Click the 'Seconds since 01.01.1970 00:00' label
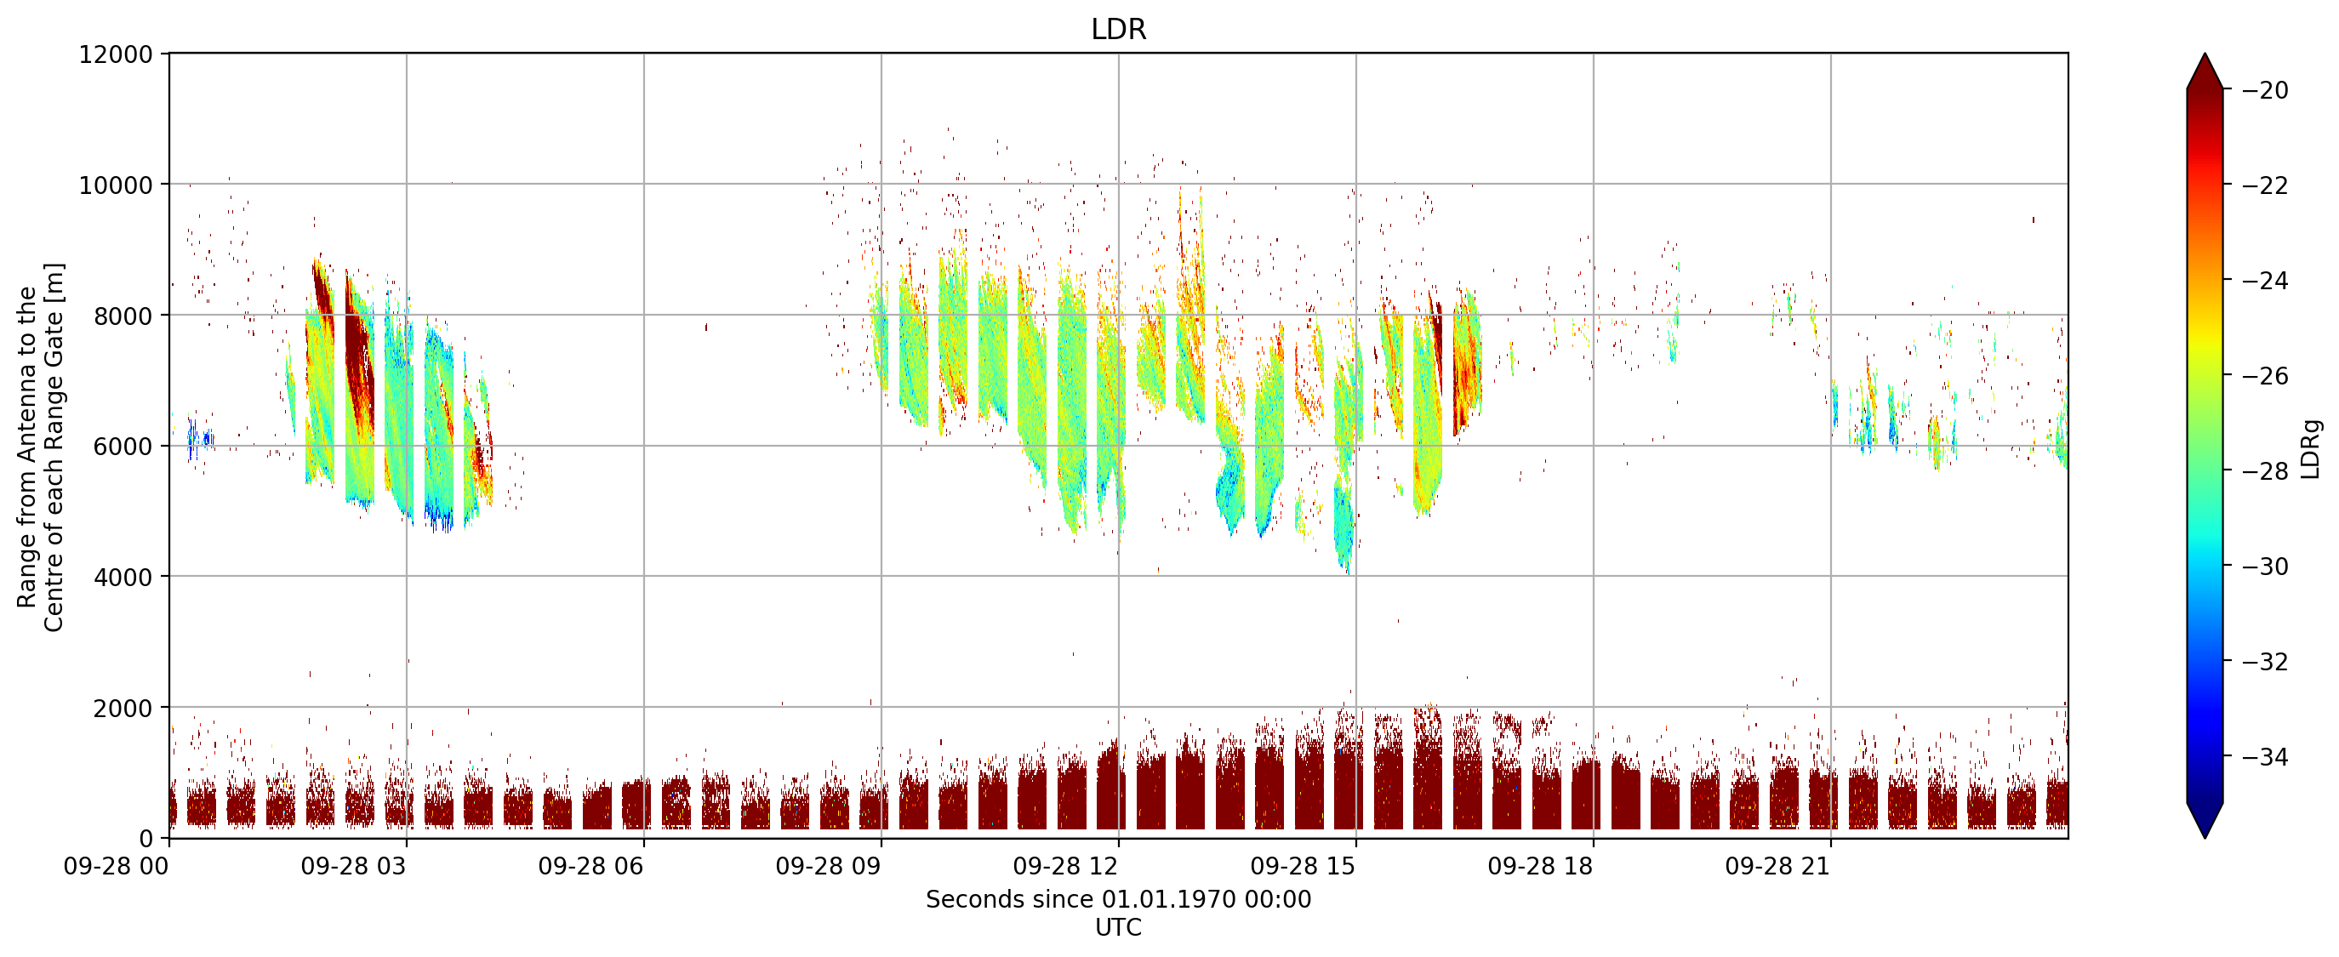This screenshot has width=2339, height=957. point(1119,900)
